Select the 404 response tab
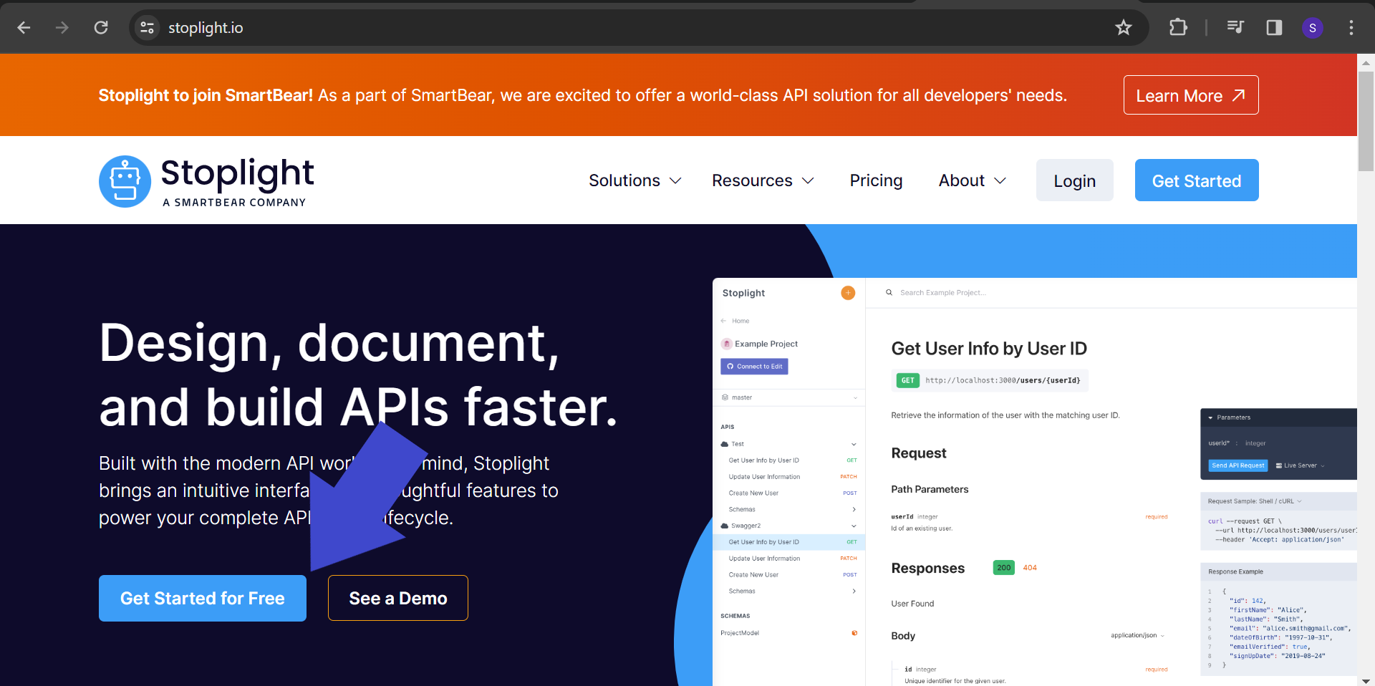Viewport: 1375px width, 686px height. pos(1030,568)
